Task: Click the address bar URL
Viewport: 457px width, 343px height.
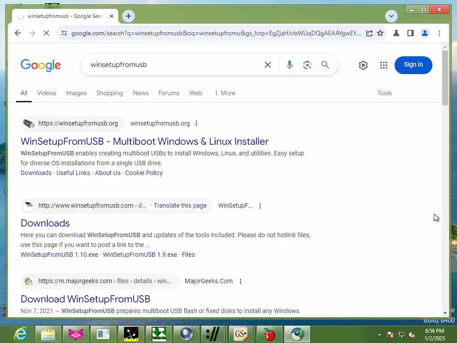Action: click(x=216, y=33)
